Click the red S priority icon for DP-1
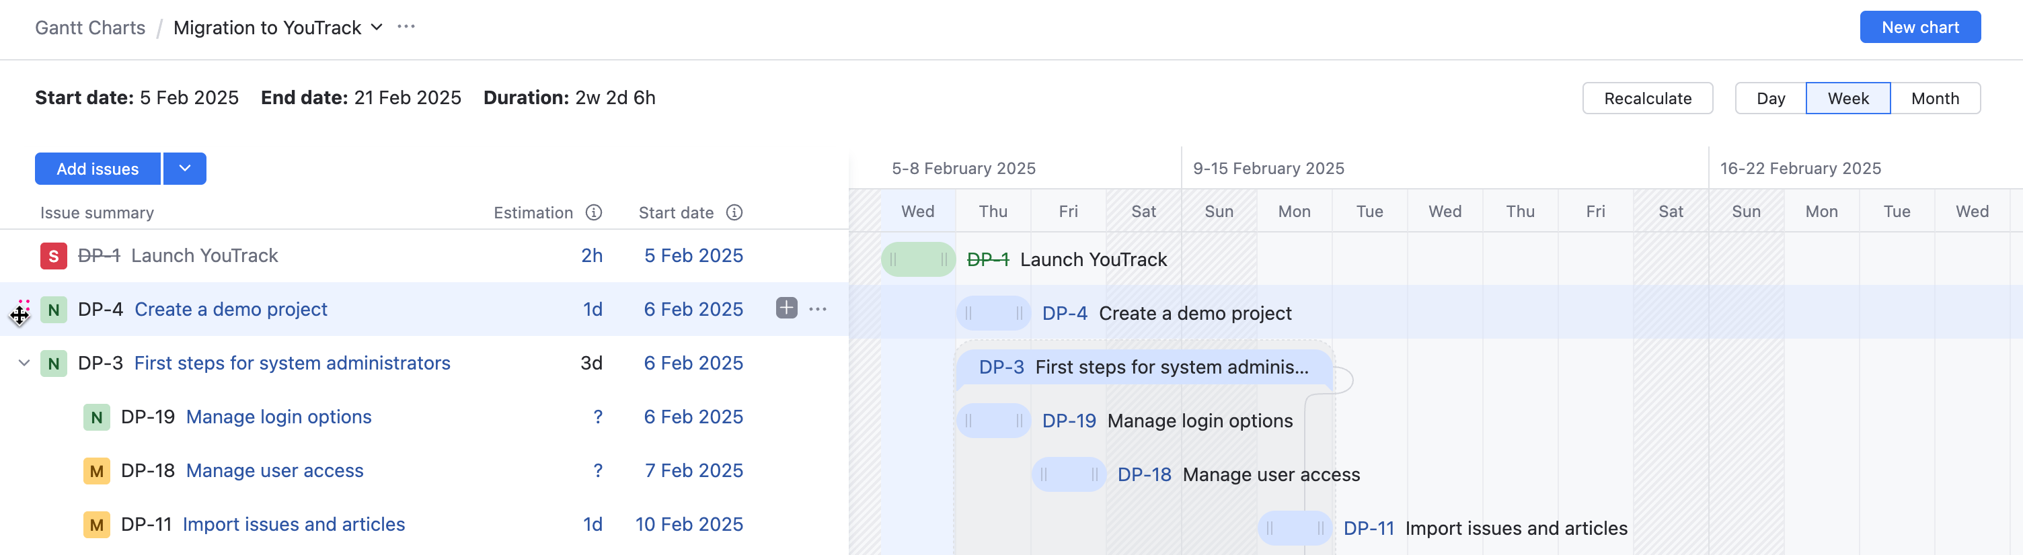The width and height of the screenshot is (2023, 555). tap(53, 256)
